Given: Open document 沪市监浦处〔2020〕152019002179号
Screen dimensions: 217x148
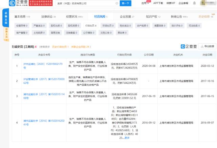Looking at the screenshot, I should point(43,66).
